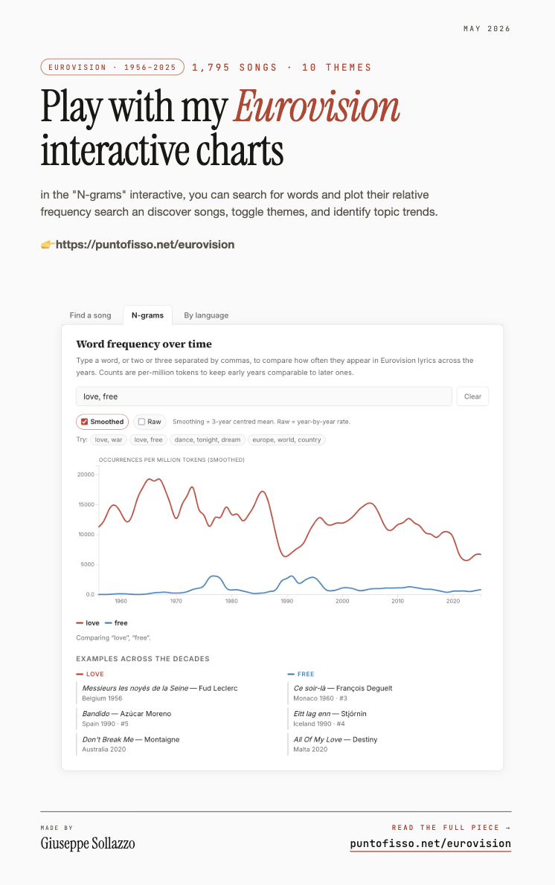
Task: Click the red love legend swatch
Action: [x=80, y=623]
